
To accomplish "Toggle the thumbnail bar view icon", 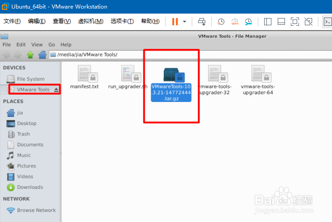I will pyautogui.click(x=281, y=22).
